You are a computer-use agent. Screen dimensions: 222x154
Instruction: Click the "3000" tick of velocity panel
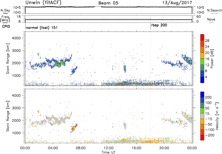click(16, 108)
